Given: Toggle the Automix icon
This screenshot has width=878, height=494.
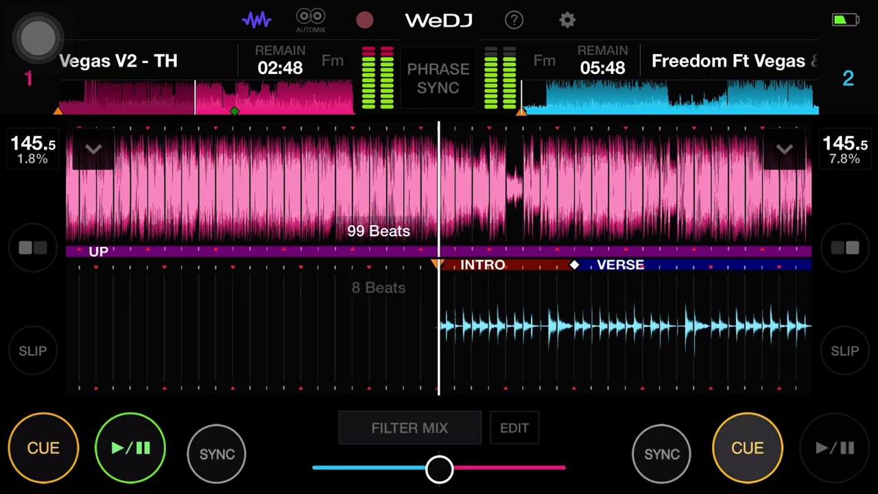Looking at the screenshot, I should (311, 20).
